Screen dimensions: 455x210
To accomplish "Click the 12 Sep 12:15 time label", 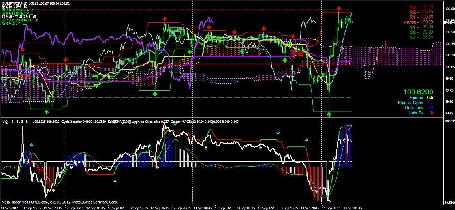I will tap(139, 208).
